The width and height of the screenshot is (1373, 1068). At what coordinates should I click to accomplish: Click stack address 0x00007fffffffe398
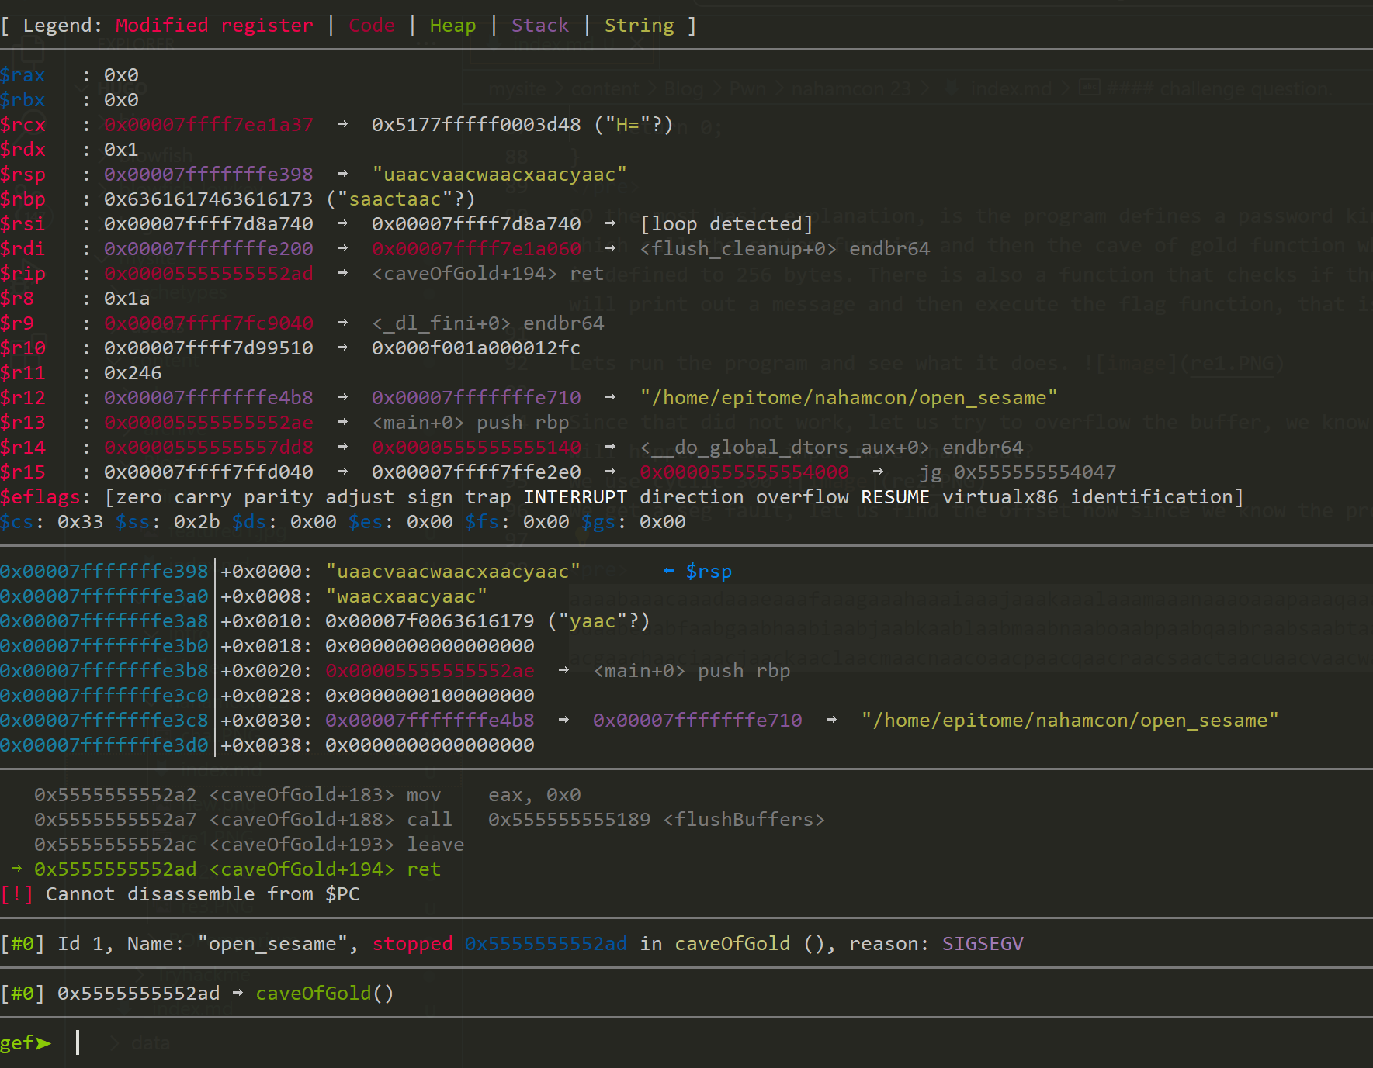(104, 572)
